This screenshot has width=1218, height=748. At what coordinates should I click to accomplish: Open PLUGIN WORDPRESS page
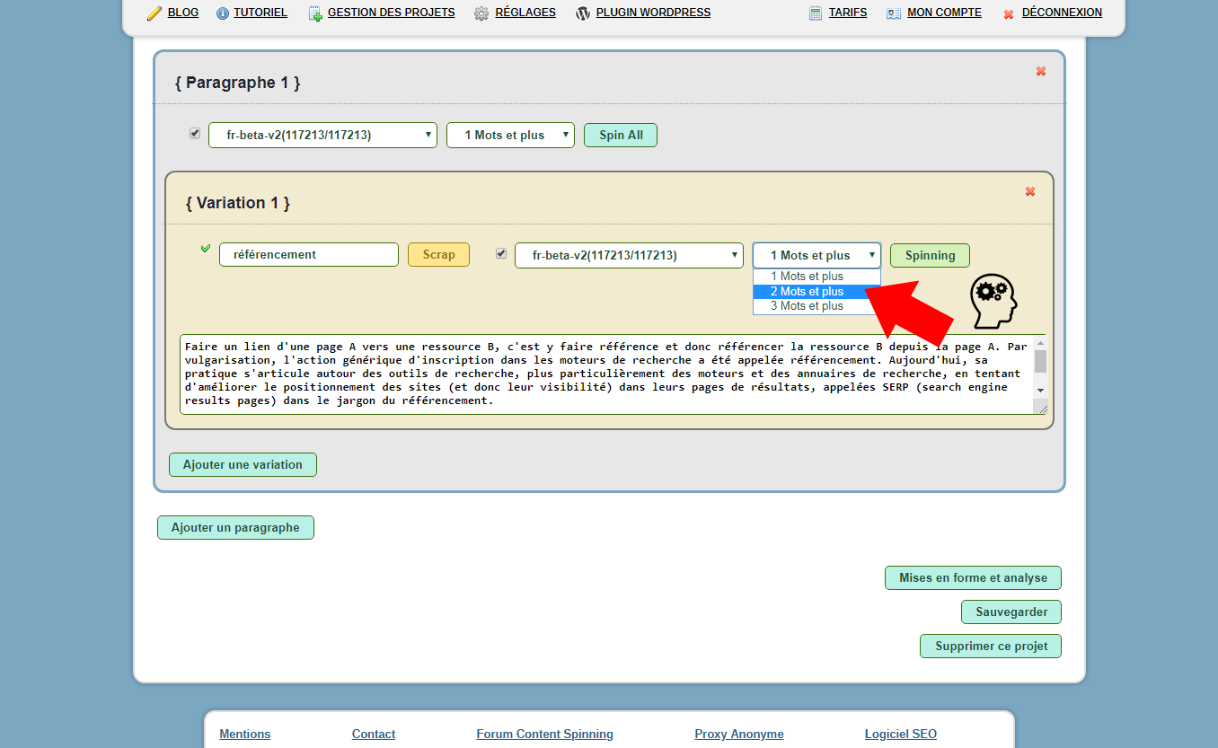(x=653, y=13)
